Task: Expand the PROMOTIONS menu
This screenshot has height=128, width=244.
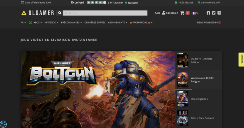Action: pyautogui.click(x=141, y=22)
